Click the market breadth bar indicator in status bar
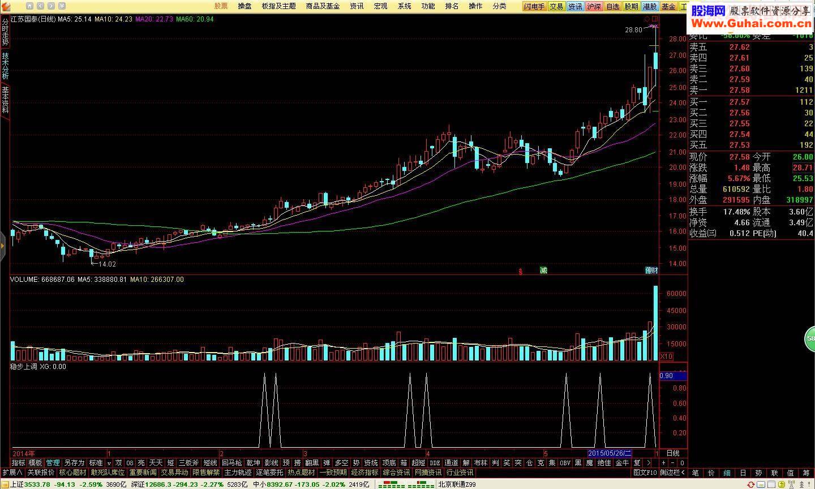Image resolution: width=815 pixels, height=489 pixels. click(x=406, y=484)
